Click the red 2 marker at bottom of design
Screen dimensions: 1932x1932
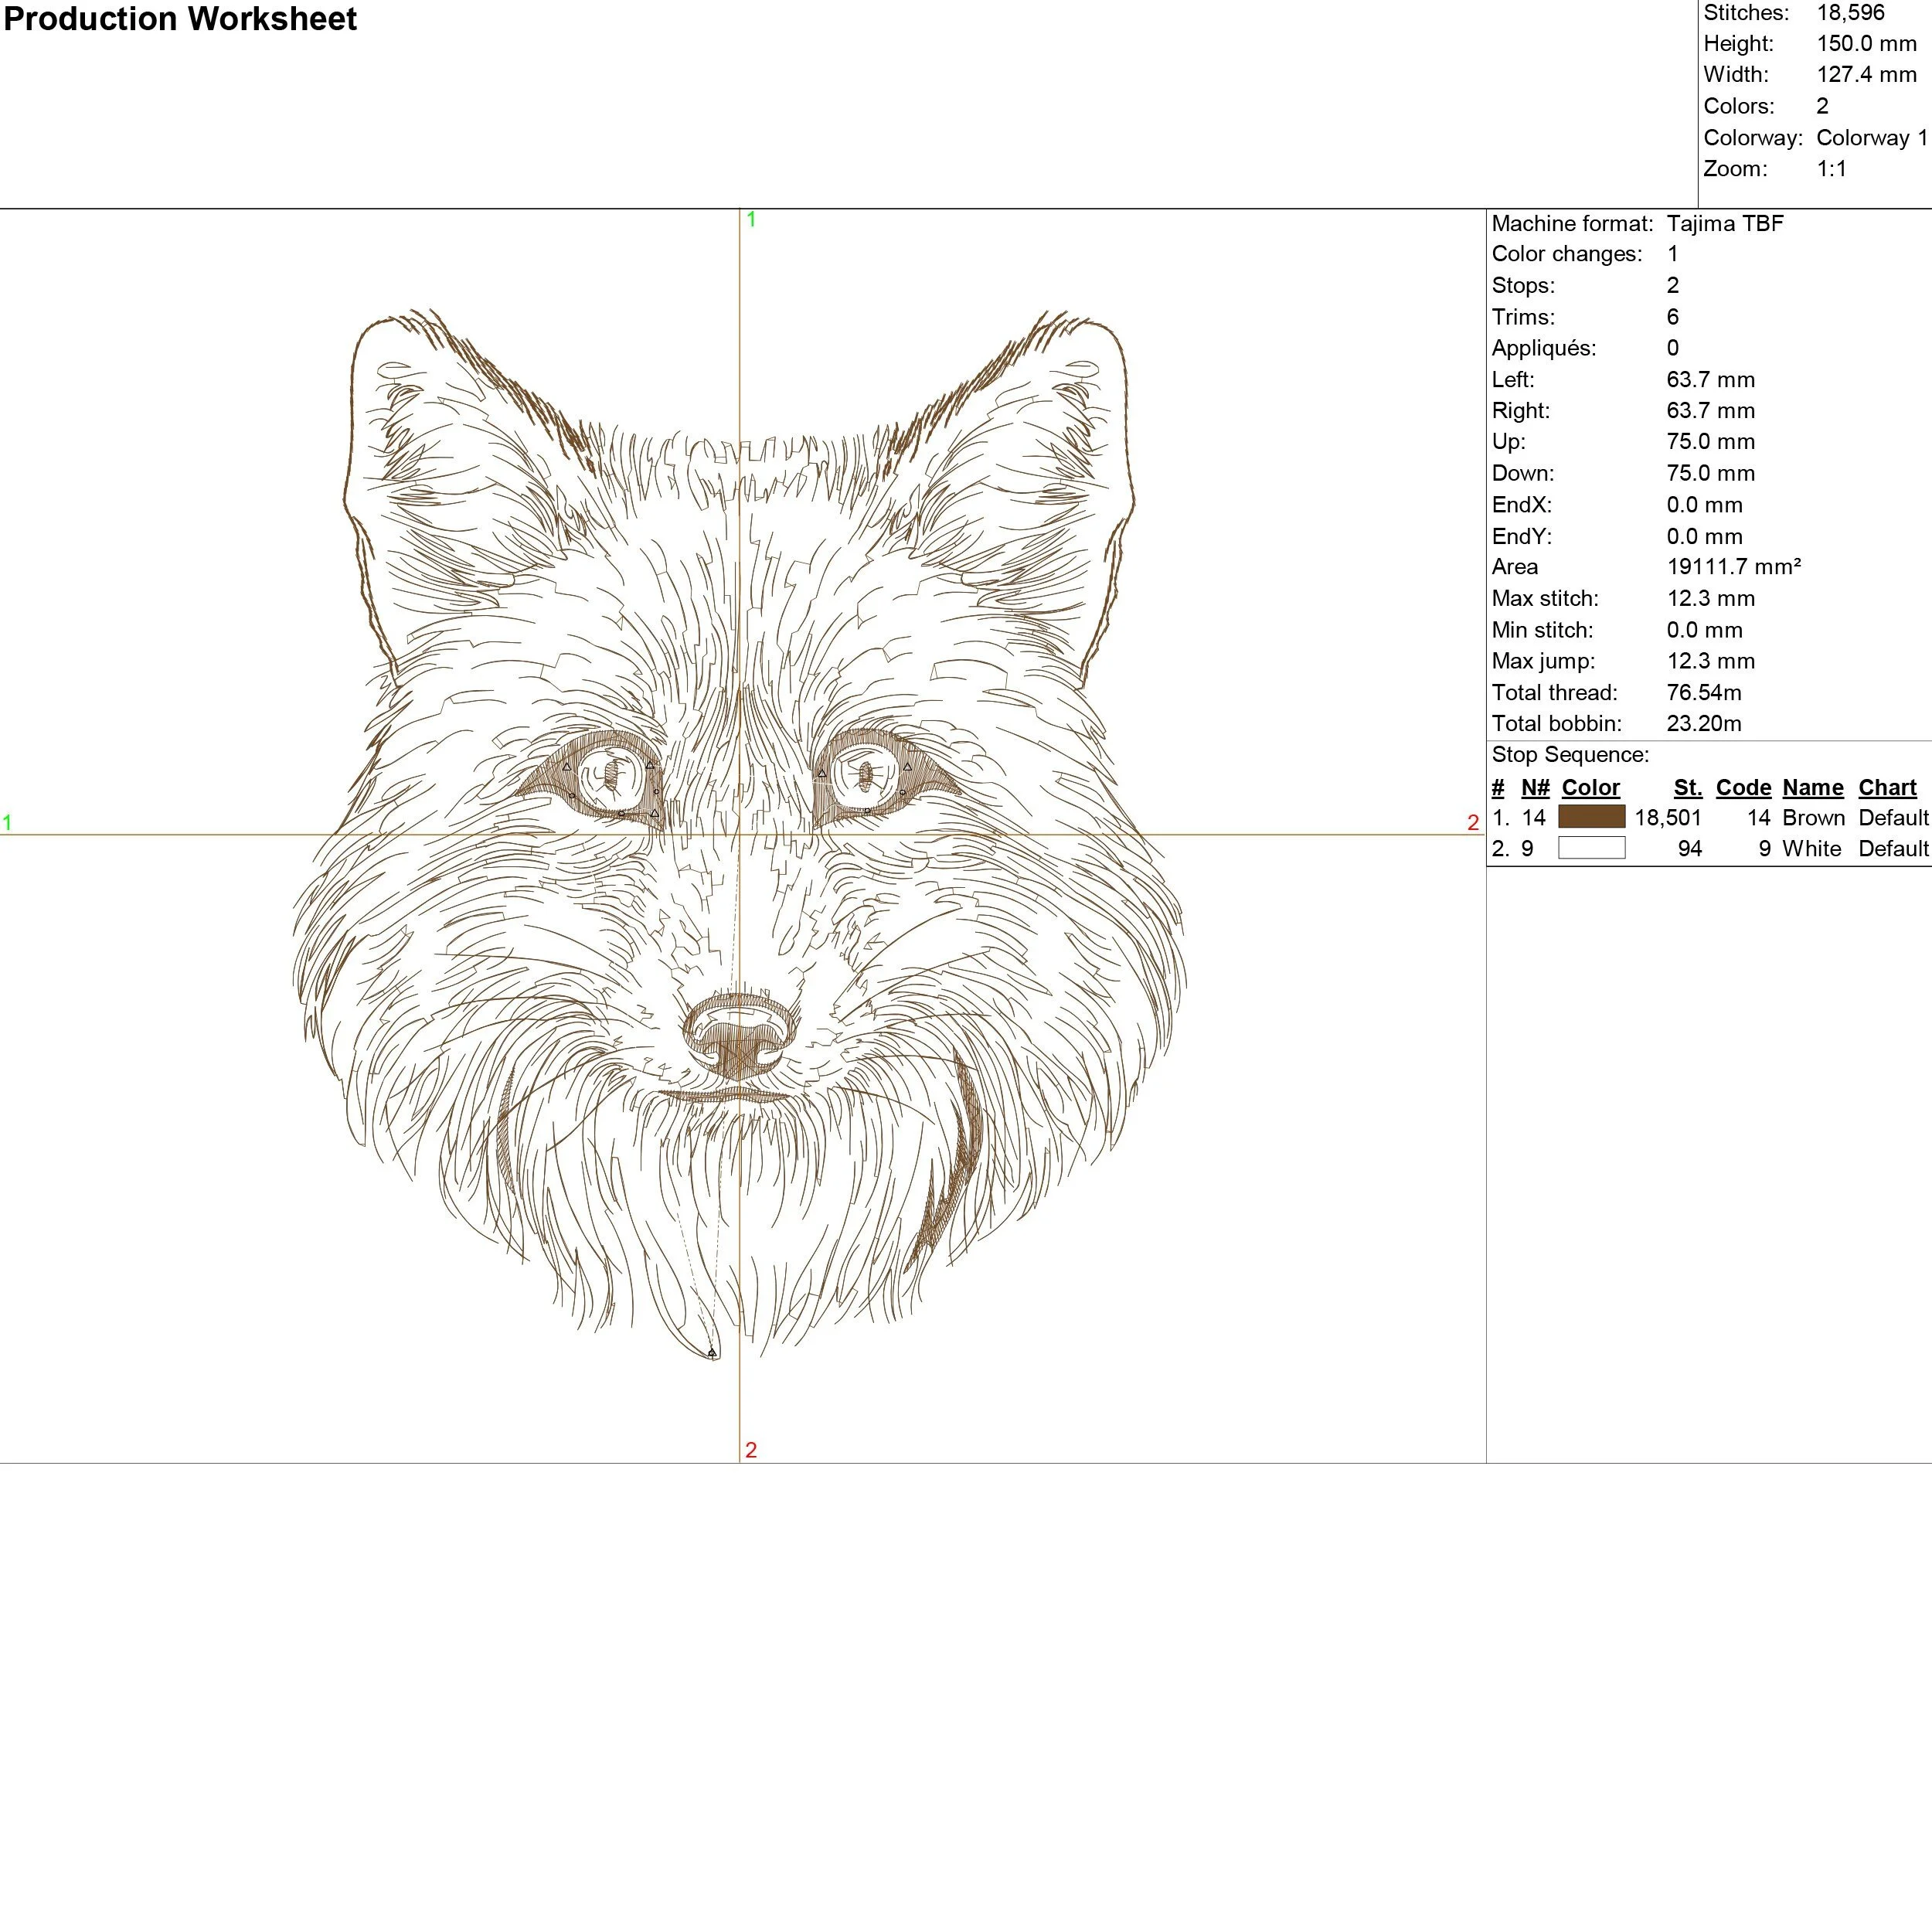(751, 1450)
